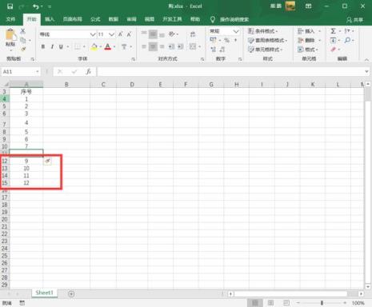Image resolution: width=372 pixels, height=307 pixels.
Task: Click the Orientation text angle icon
Action: [x=172, y=34]
